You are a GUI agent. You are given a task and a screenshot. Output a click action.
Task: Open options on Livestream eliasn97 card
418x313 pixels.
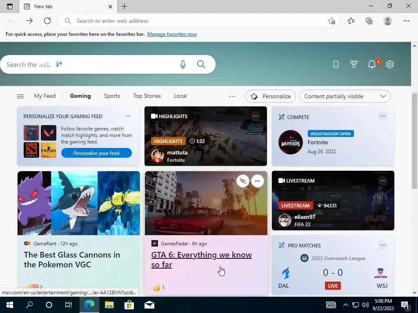pyautogui.click(x=383, y=181)
